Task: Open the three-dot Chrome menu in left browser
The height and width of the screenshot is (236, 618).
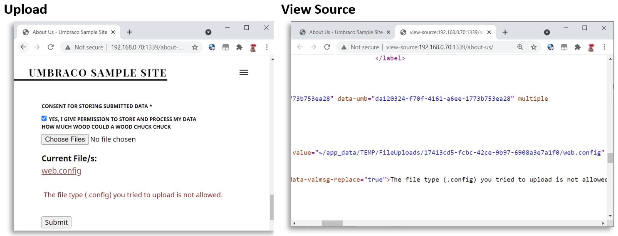Action: [x=267, y=47]
